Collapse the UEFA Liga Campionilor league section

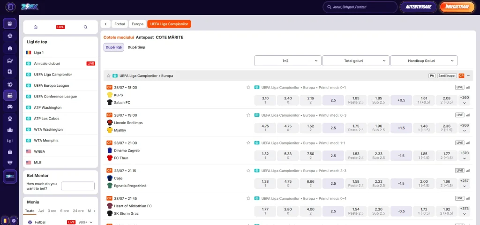pyautogui.click(x=468, y=75)
